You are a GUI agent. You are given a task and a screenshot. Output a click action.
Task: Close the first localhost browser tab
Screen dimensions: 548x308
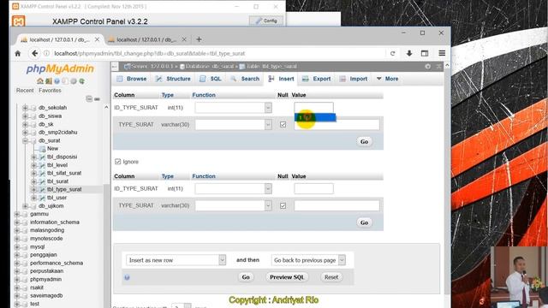[97, 39]
